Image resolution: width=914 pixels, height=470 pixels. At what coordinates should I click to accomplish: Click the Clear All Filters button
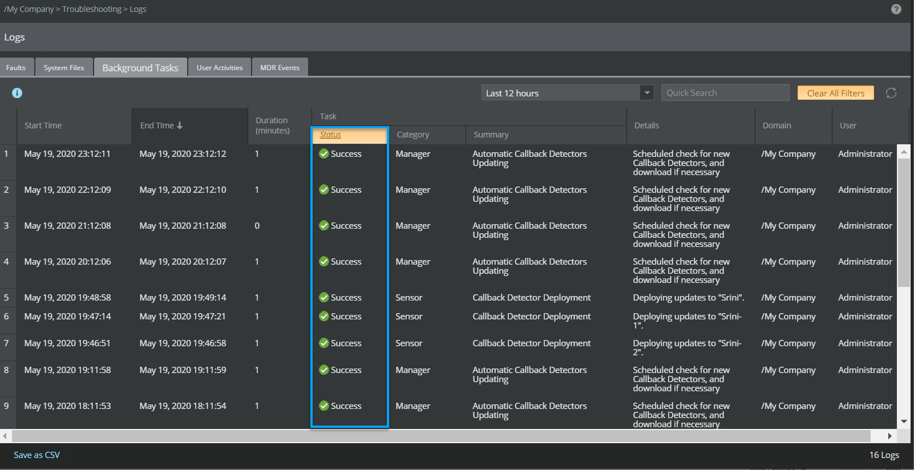tap(836, 93)
